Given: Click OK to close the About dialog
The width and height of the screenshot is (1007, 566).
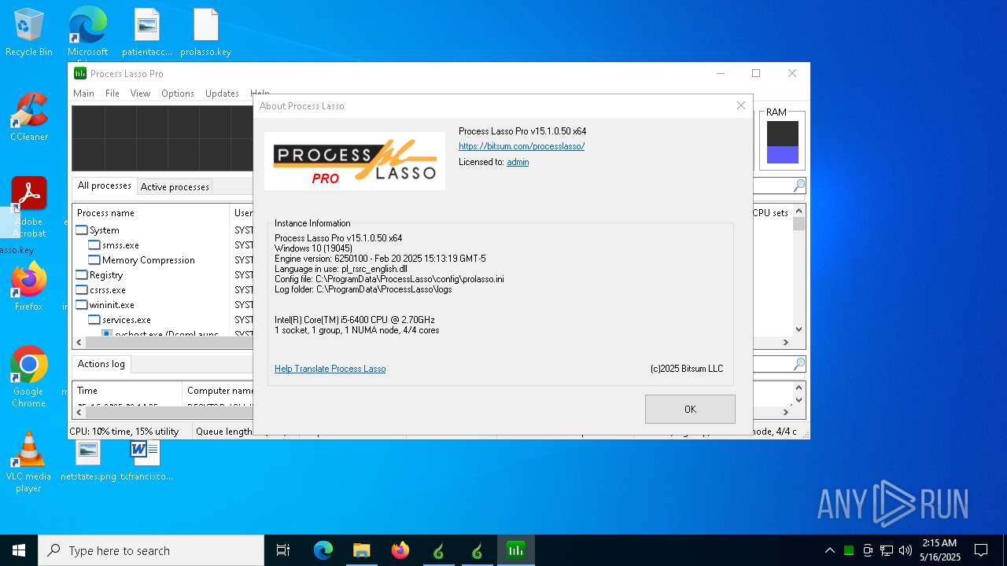Looking at the screenshot, I should tap(690, 409).
